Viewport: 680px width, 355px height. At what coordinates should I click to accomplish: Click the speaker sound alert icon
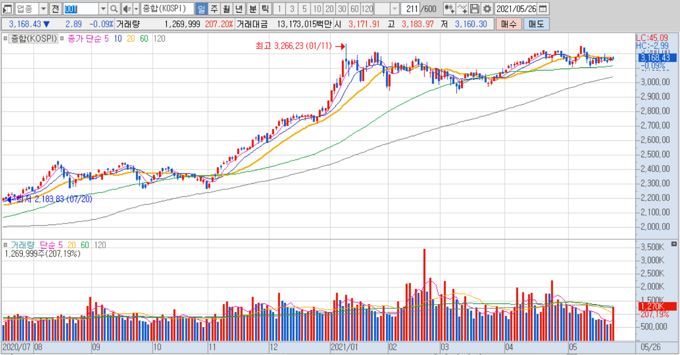(127, 9)
